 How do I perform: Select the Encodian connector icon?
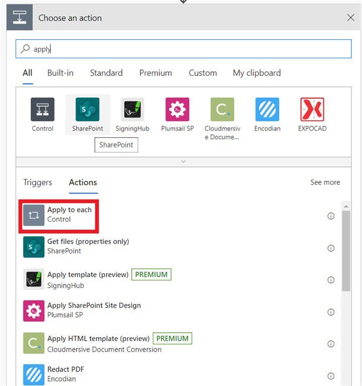(x=267, y=109)
